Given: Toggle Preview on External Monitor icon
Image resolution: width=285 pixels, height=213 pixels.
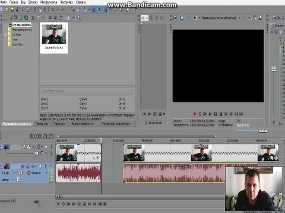Looking at the screenshot, I should [182, 18].
